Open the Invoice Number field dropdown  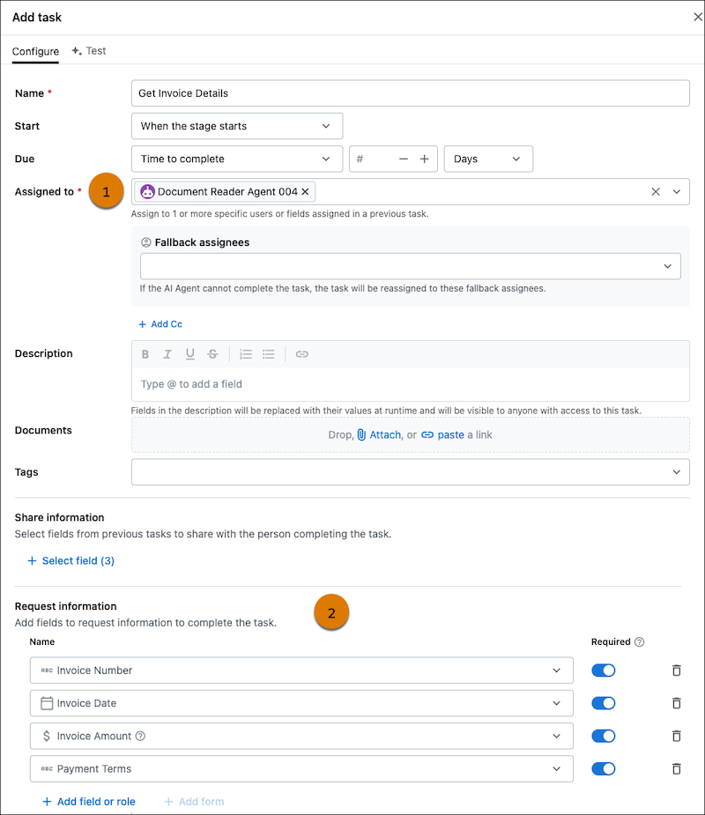(301, 670)
